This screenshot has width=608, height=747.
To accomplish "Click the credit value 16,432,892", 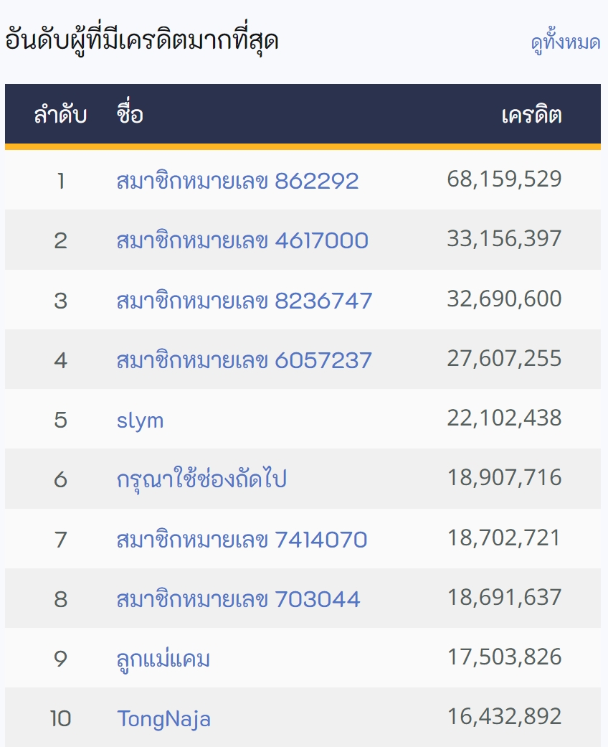I will (x=504, y=717).
